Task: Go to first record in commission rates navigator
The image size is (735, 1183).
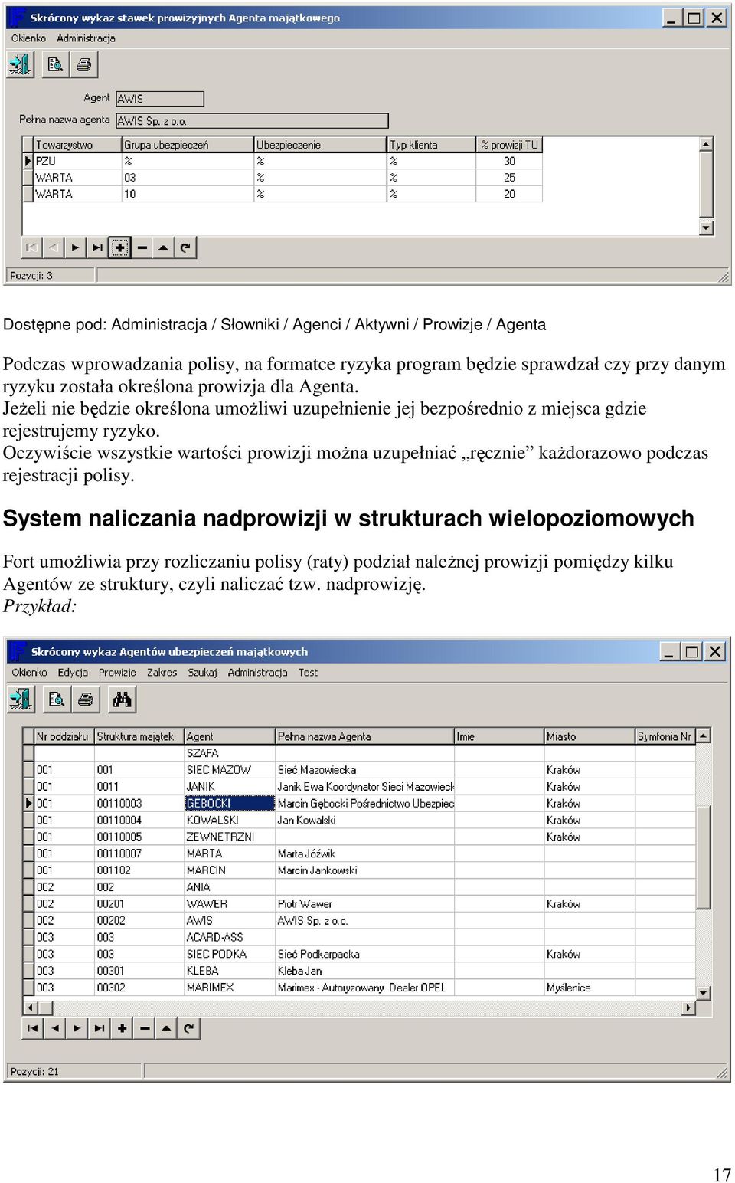Action: [31, 247]
